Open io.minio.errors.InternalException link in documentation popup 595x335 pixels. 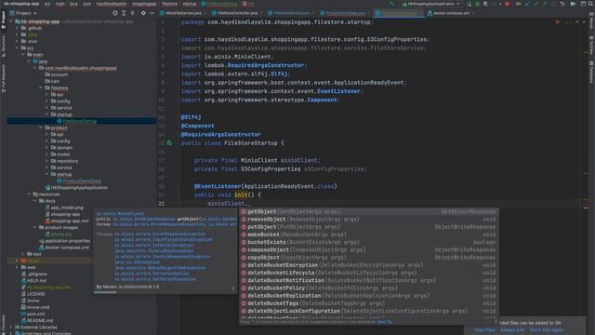(154, 246)
